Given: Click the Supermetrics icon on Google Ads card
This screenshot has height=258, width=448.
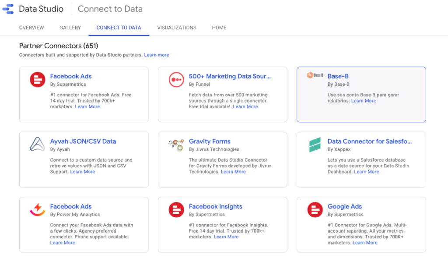Looking at the screenshot, I should [315, 210].
